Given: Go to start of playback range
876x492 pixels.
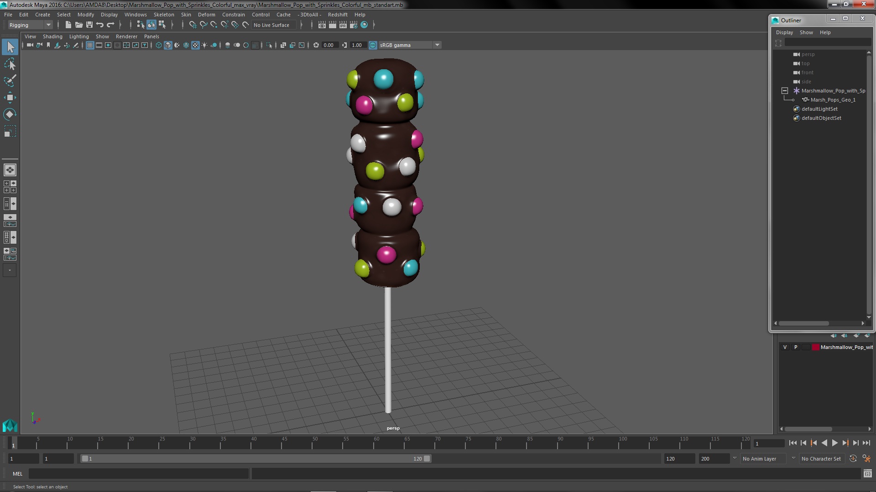Looking at the screenshot, I should coord(793,443).
